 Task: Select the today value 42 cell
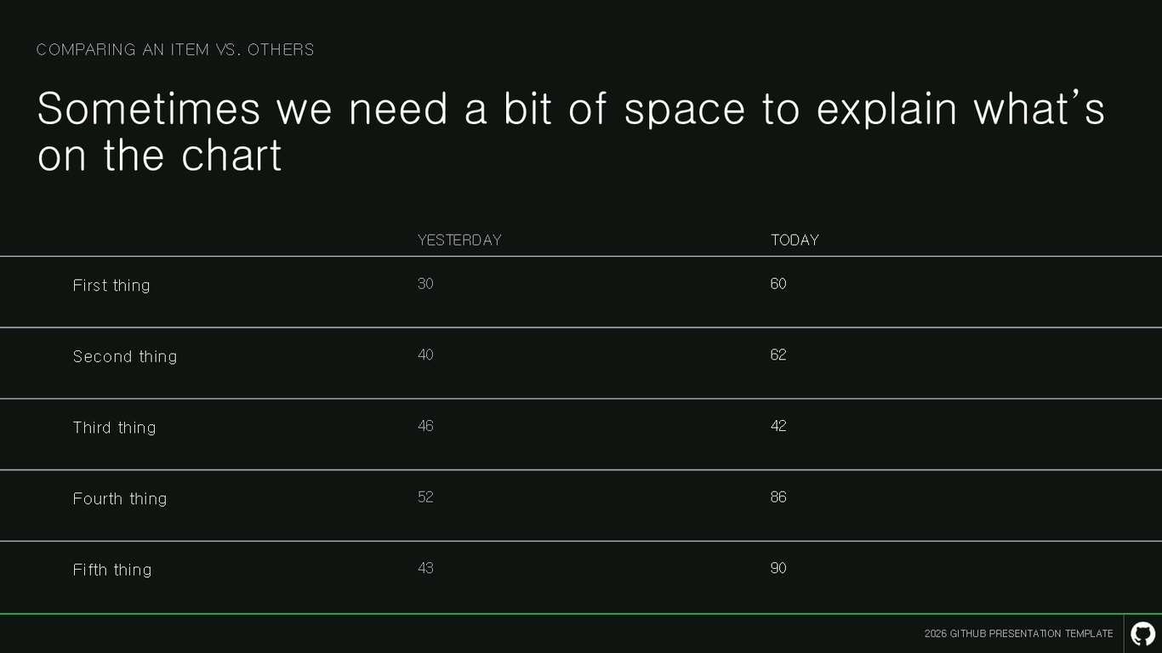pos(778,426)
